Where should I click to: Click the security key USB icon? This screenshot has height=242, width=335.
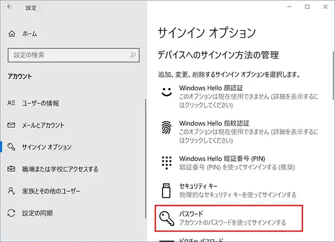tap(166, 191)
